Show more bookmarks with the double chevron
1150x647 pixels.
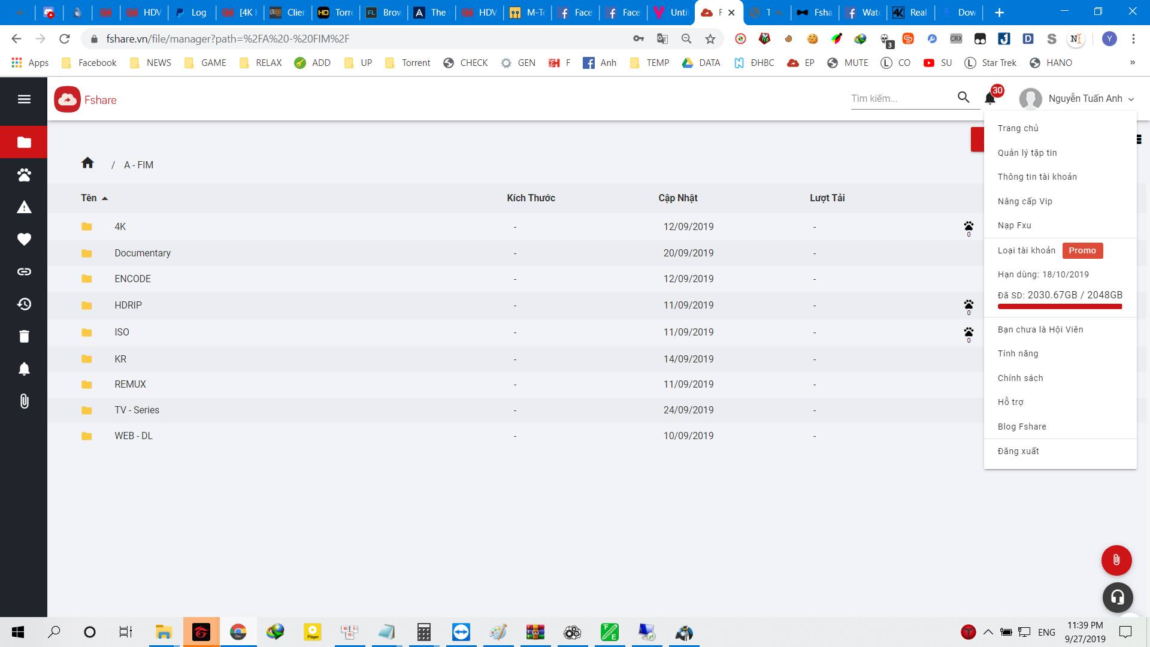click(1132, 62)
